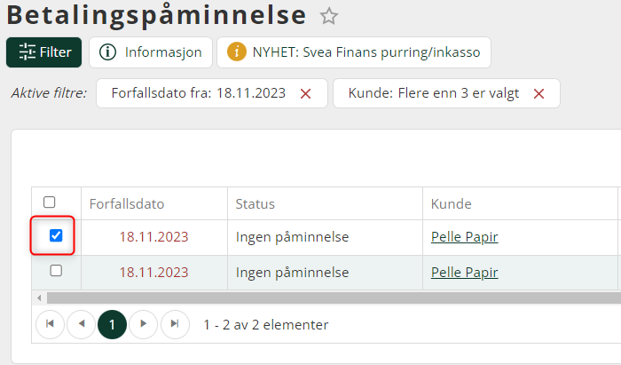Remove the Forfallsdato fra filter chip
This screenshot has height=365, width=621.
306,93
